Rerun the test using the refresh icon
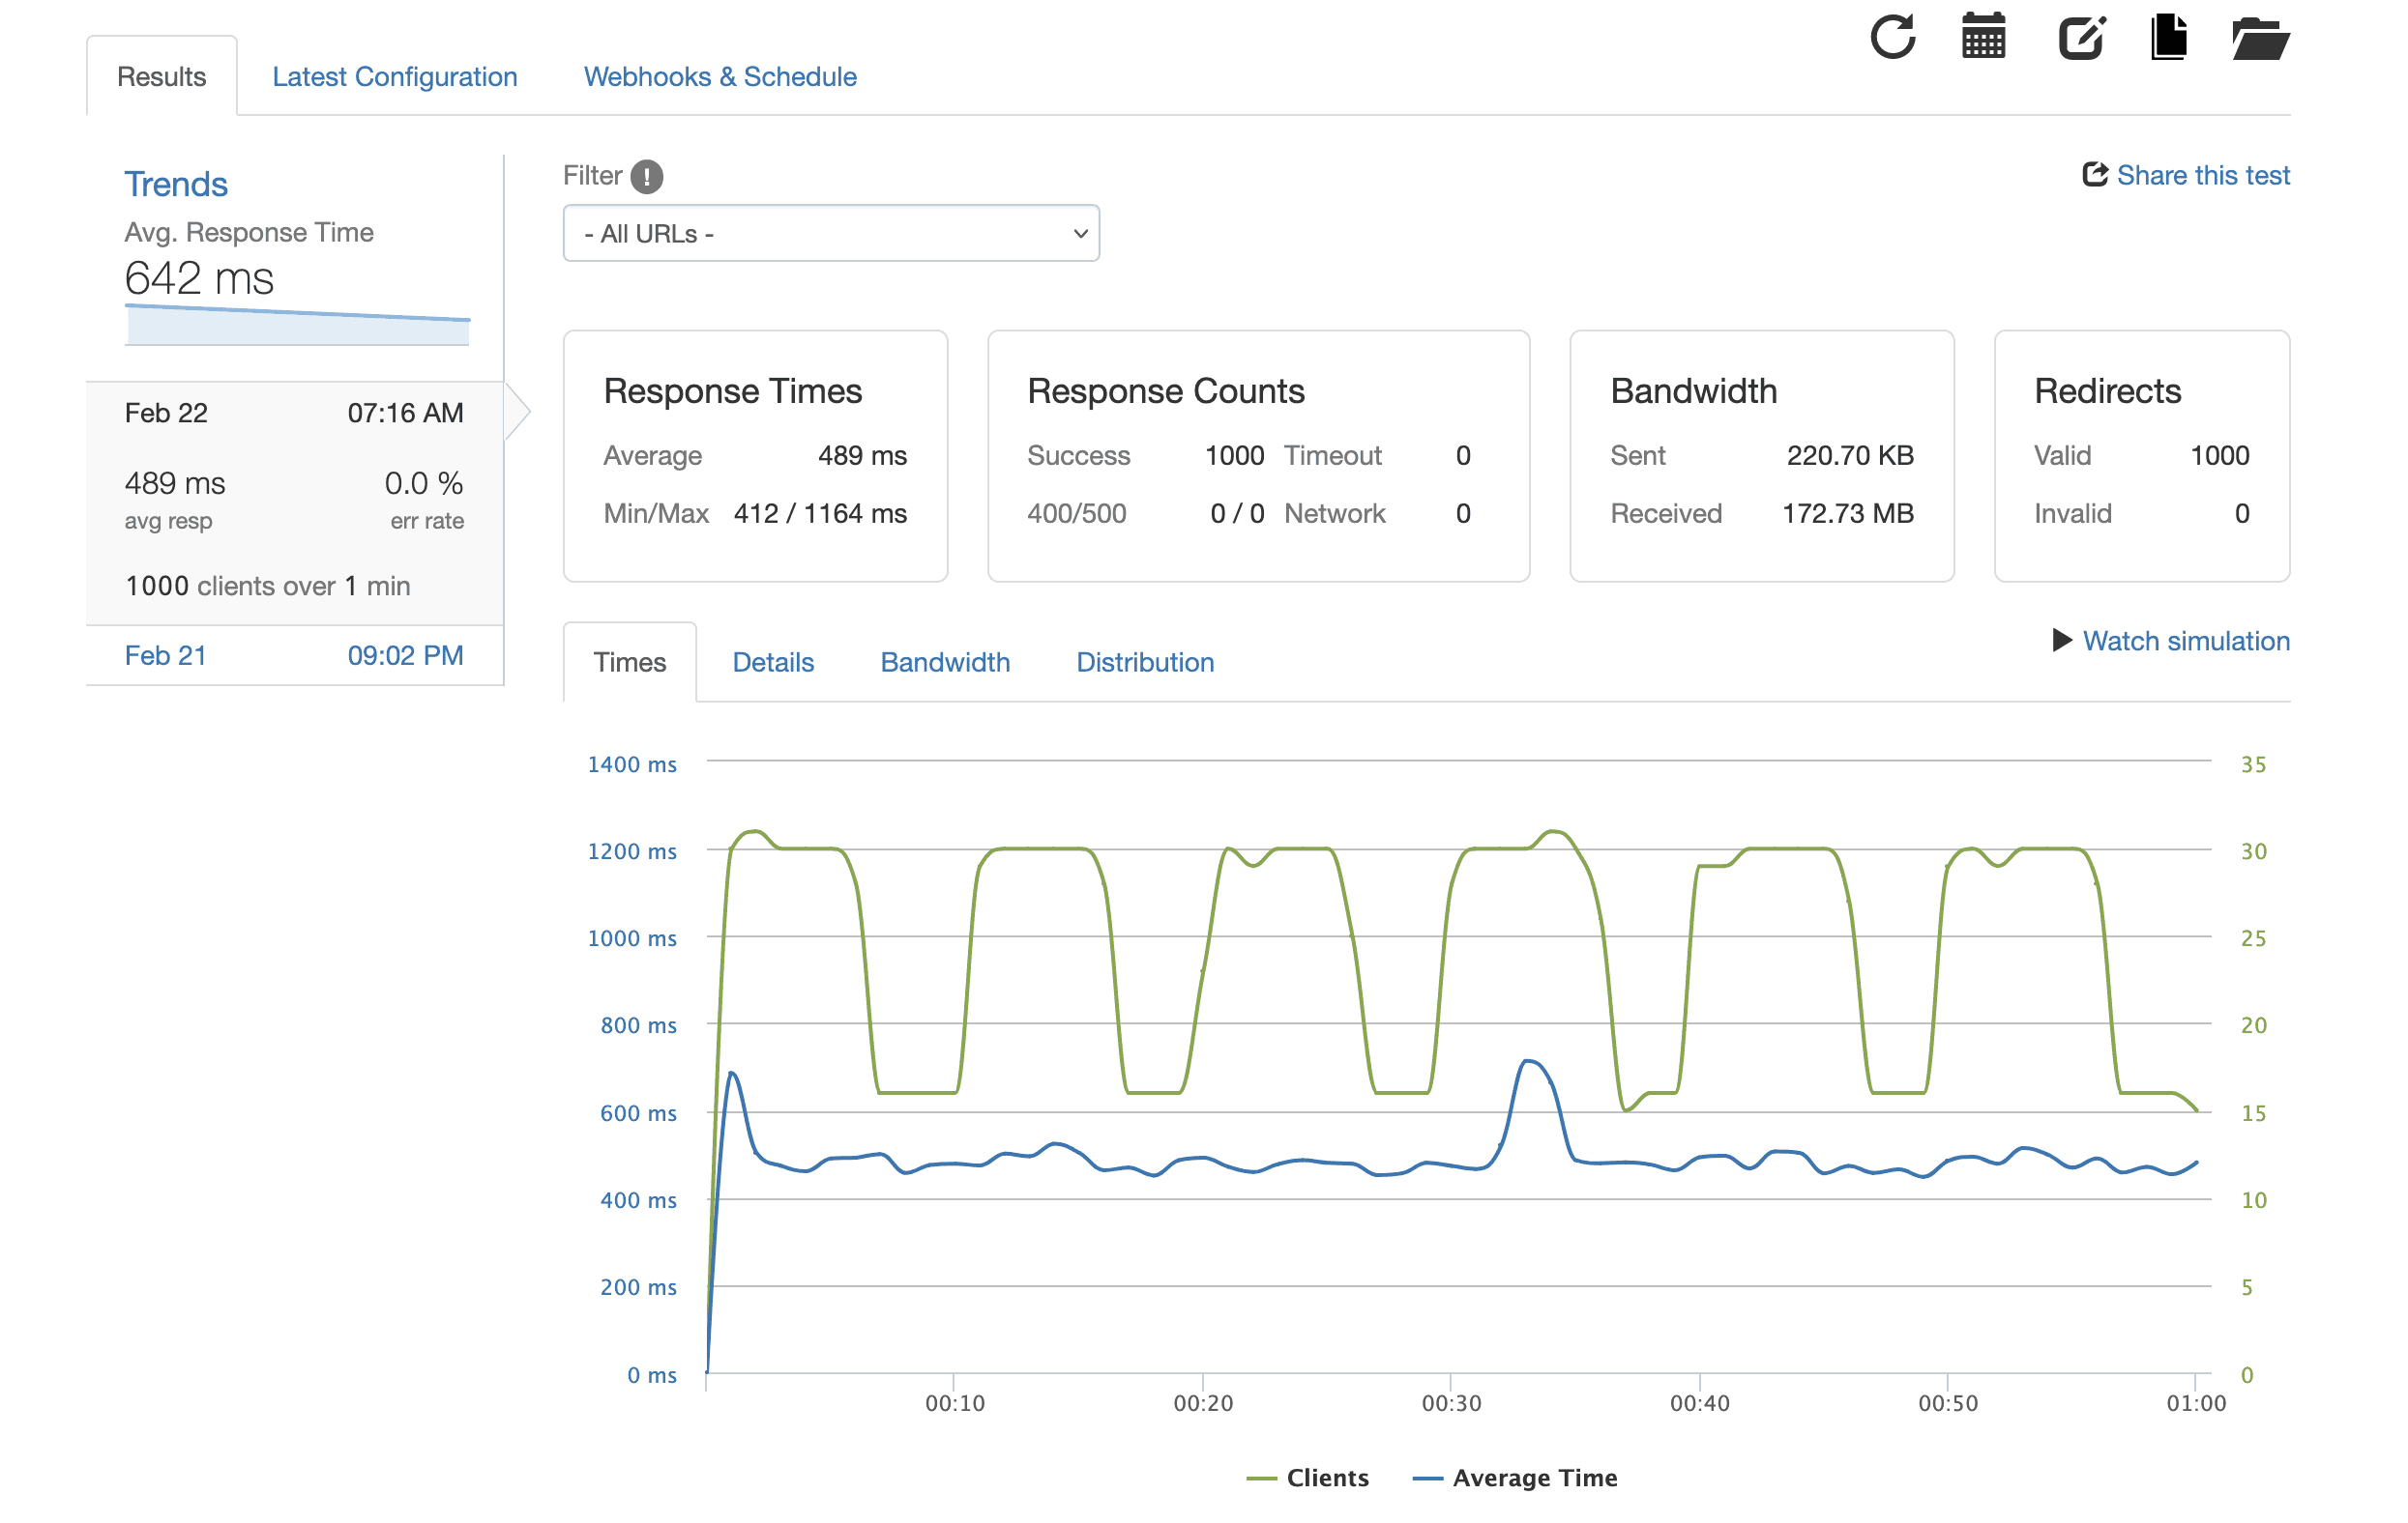 1893,38
